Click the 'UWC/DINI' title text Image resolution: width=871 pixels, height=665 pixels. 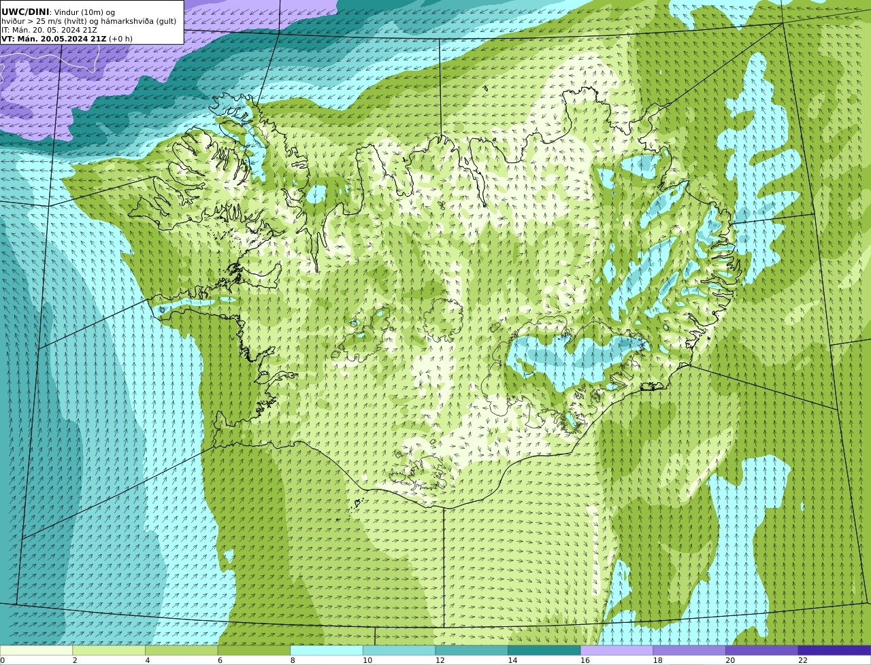point(25,12)
